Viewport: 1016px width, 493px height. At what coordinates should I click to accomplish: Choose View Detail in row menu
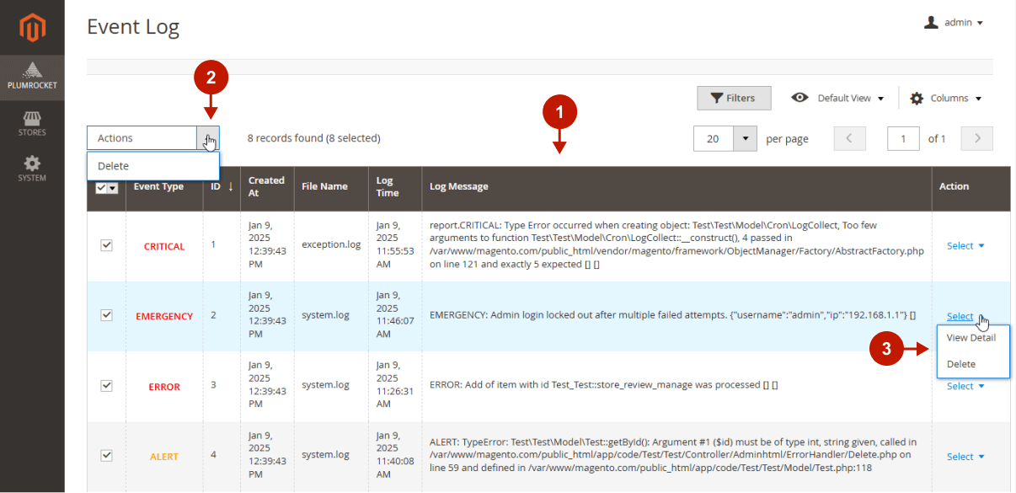point(971,338)
